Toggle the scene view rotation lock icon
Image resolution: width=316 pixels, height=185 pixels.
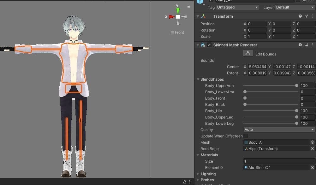coord(189,6)
